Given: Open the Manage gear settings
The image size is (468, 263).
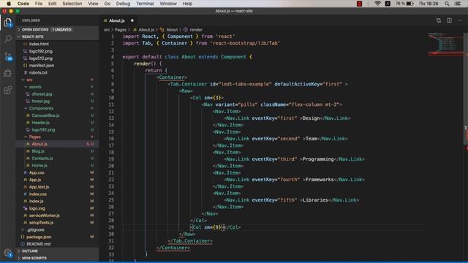Looking at the screenshot, I should pos(8,254).
